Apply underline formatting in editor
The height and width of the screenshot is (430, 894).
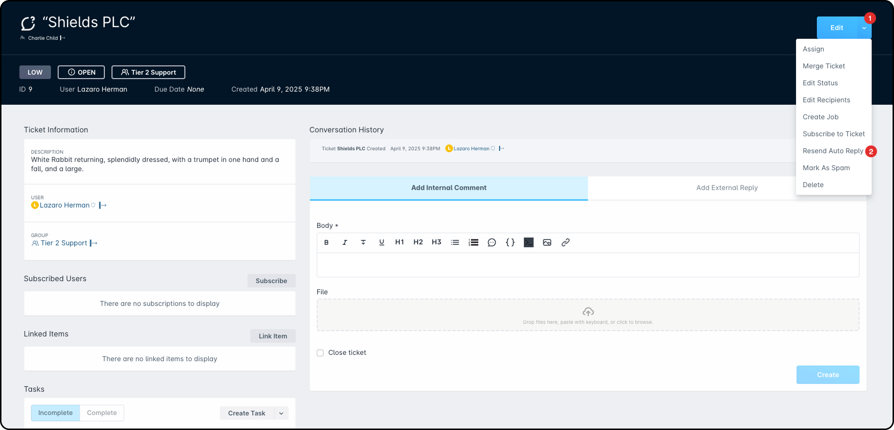(382, 242)
